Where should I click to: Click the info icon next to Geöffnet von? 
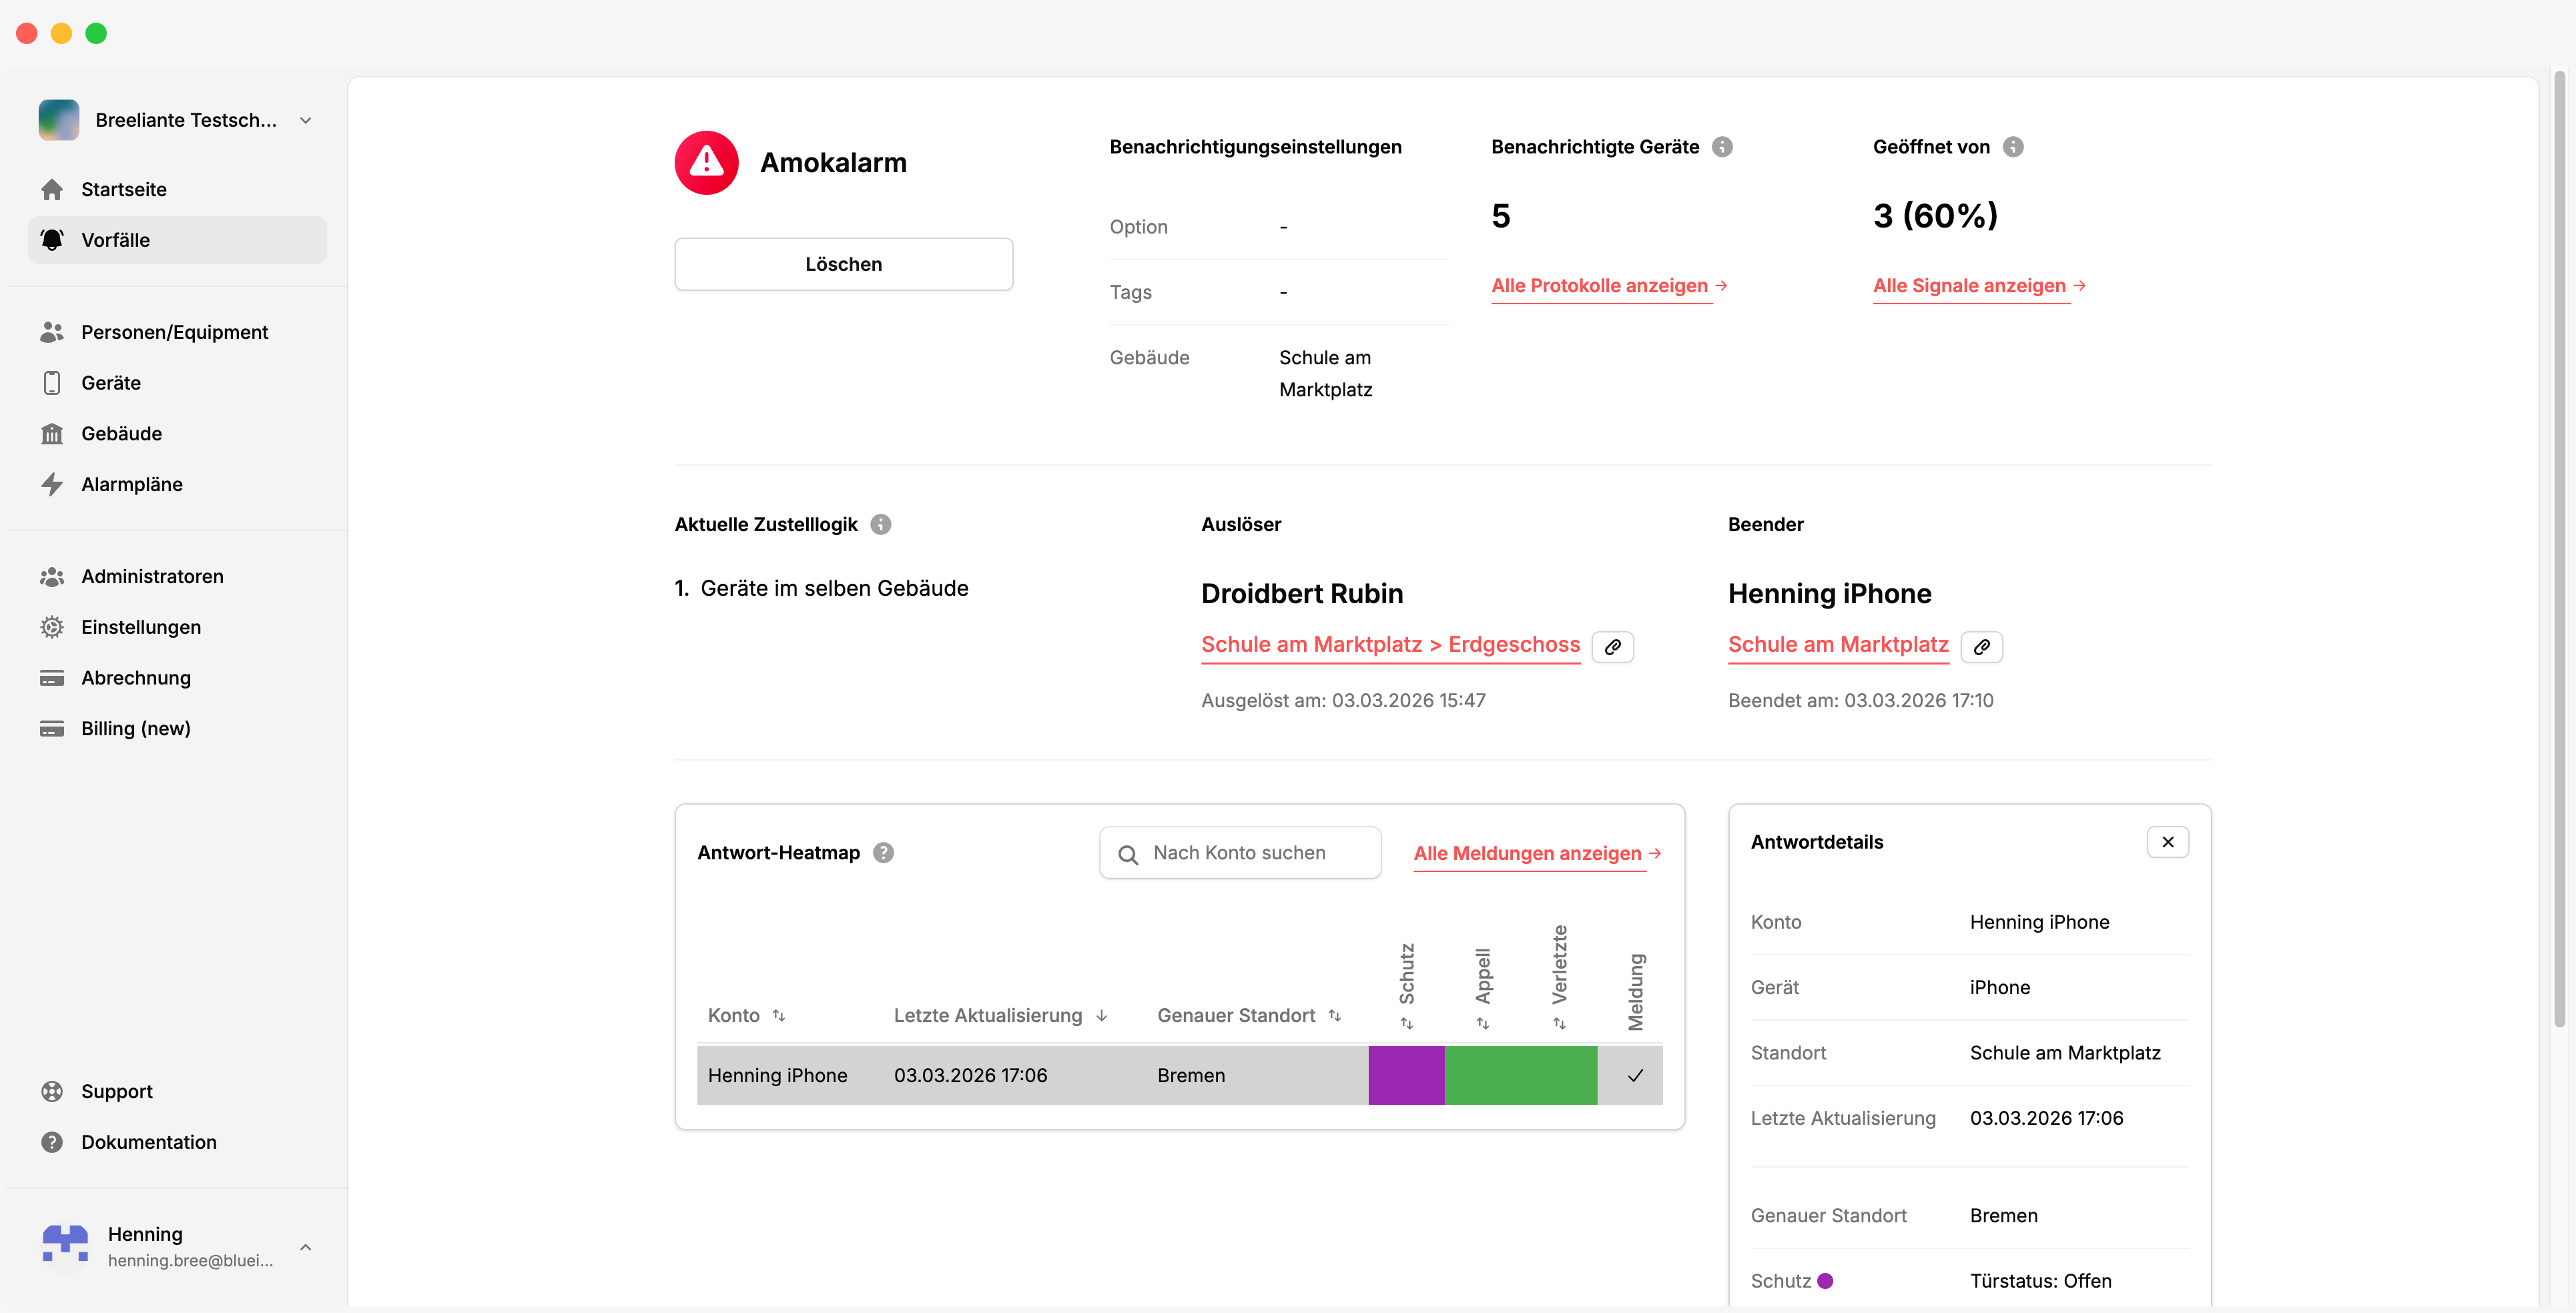click(x=2013, y=147)
